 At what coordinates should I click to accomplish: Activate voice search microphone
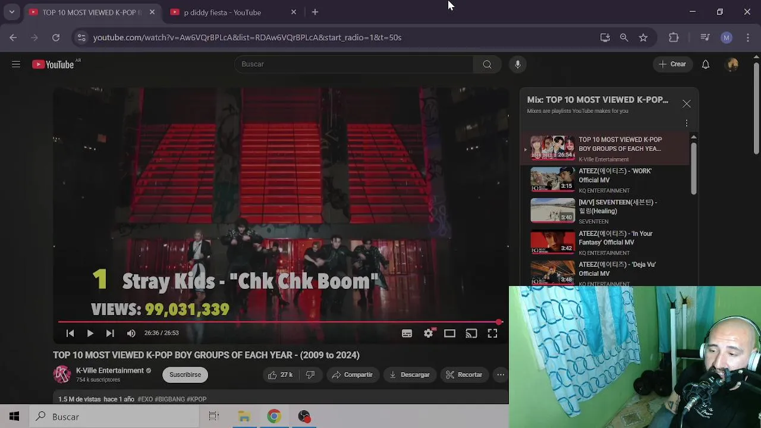[518, 64]
